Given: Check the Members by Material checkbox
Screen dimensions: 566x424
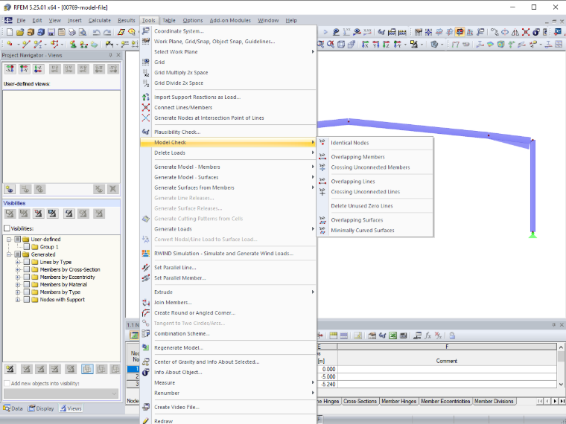Looking at the screenshot, I should point(27,284).
